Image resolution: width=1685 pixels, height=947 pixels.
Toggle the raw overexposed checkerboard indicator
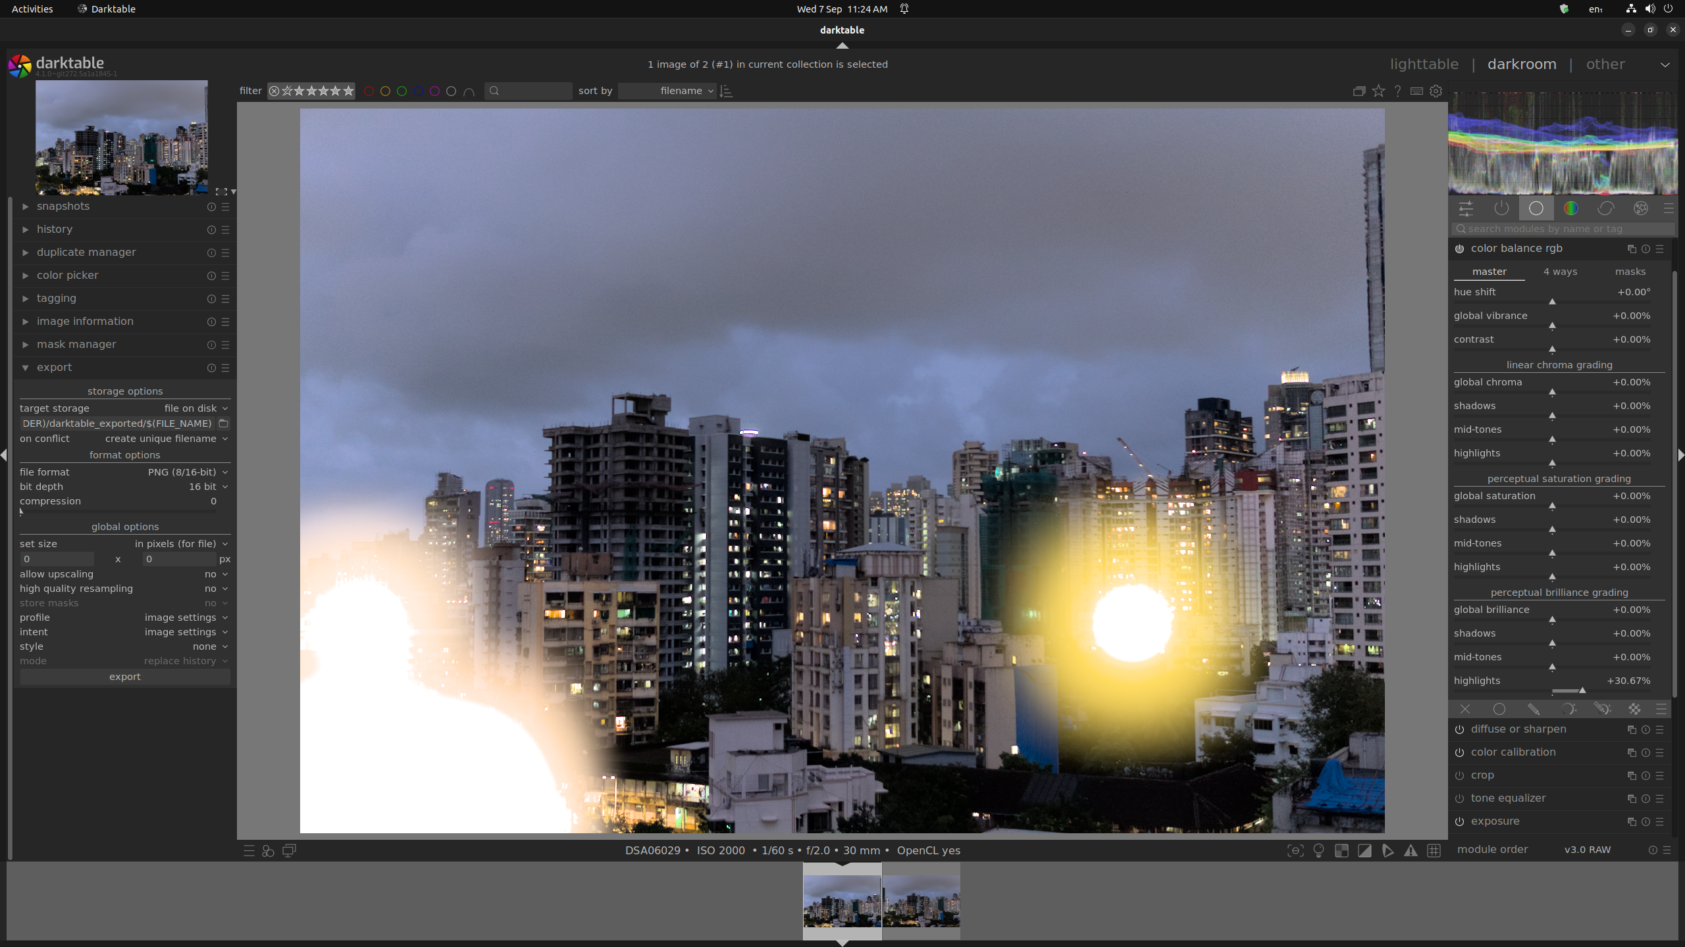[x=1341, y=850]
